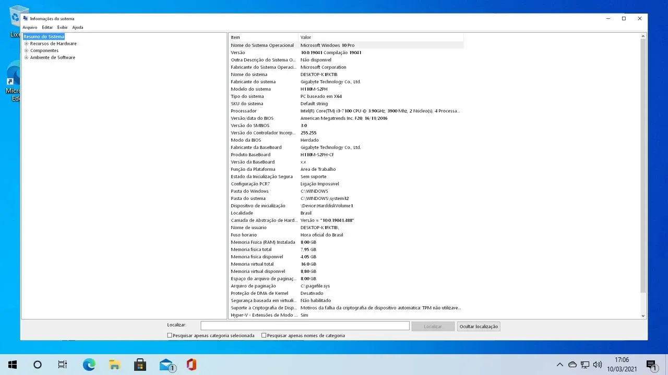Expand Componentes tree node

[x=26, y=51]
